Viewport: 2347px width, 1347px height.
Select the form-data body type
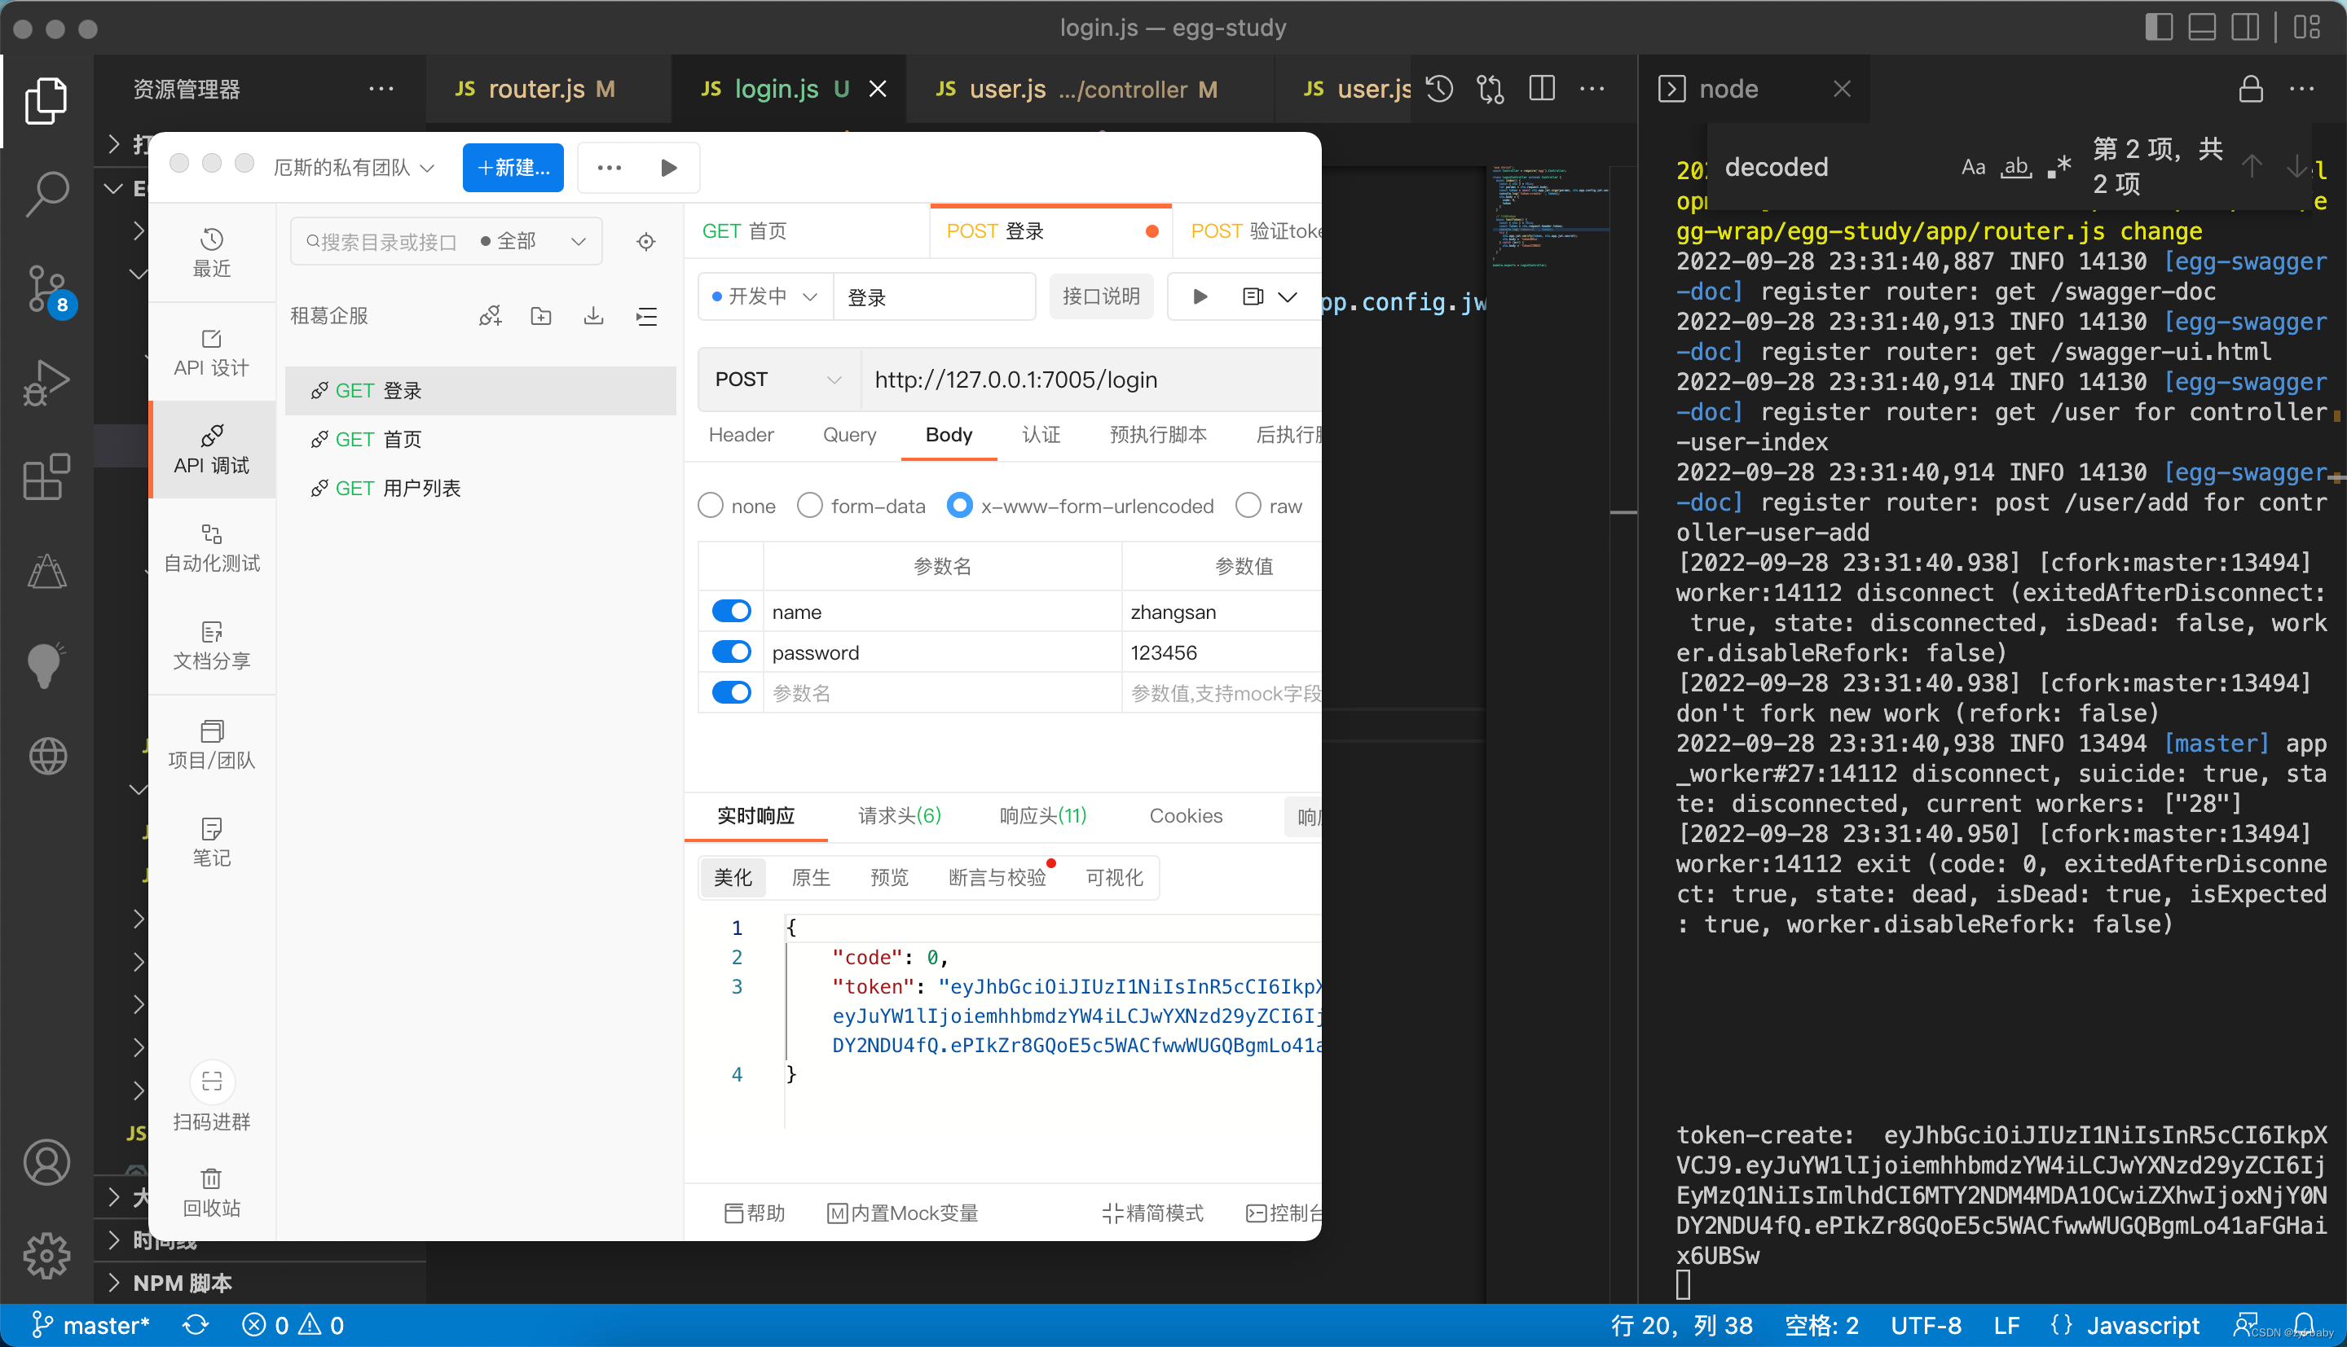click(809, 506)
